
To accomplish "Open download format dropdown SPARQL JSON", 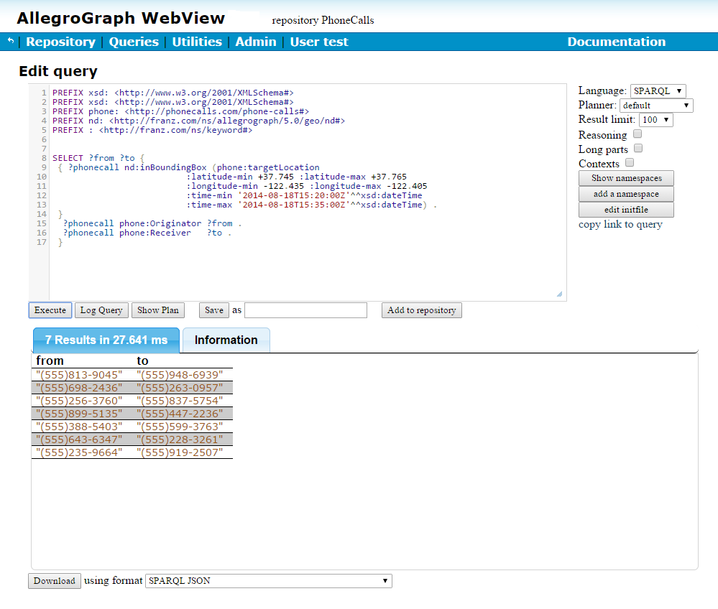I will pyautogui.click(x=269, y=581).
